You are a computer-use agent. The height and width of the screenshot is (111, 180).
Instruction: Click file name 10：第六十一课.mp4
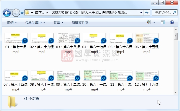click(x=94, y=87)
